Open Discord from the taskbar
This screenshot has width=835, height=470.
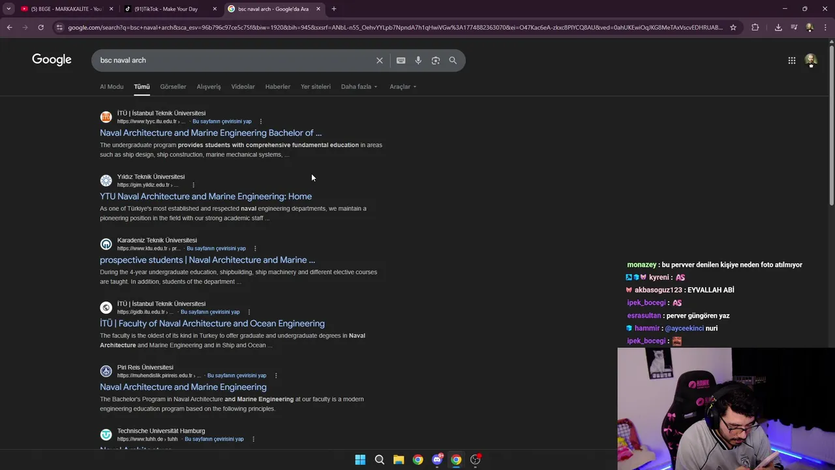(x=437, y=460)
